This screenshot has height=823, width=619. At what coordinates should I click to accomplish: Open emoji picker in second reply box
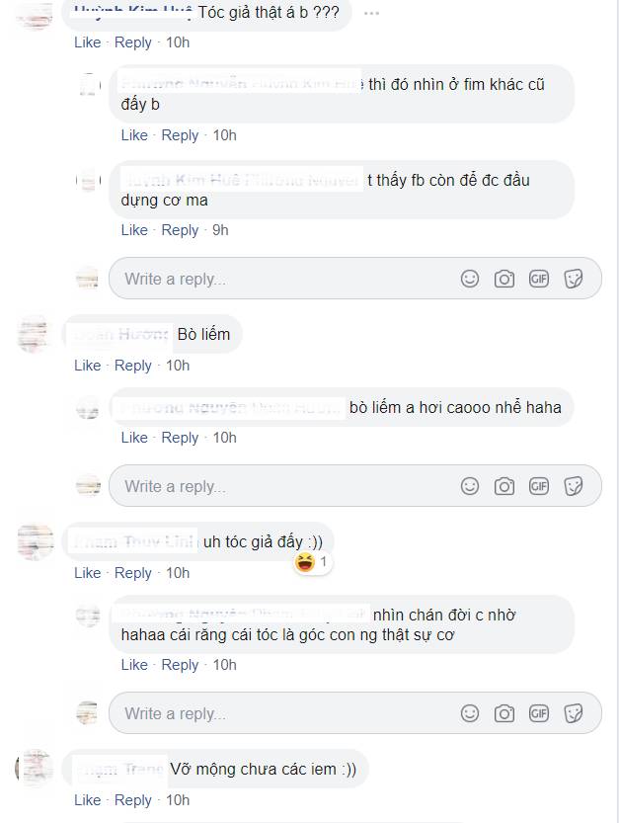pos(470,486)
